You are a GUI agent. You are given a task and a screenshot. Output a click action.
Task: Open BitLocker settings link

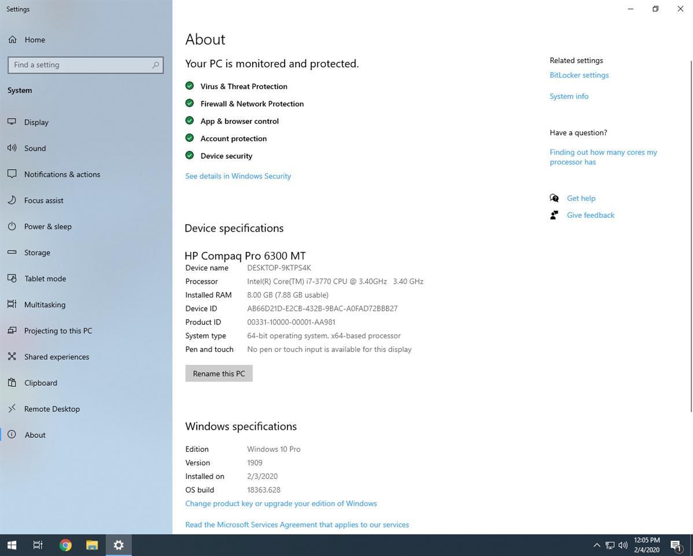pyautogui.click(x=579, y=75)
